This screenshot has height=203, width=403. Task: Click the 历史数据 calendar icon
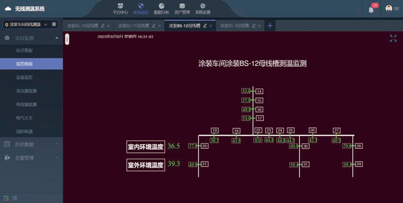tap(7, 144)
